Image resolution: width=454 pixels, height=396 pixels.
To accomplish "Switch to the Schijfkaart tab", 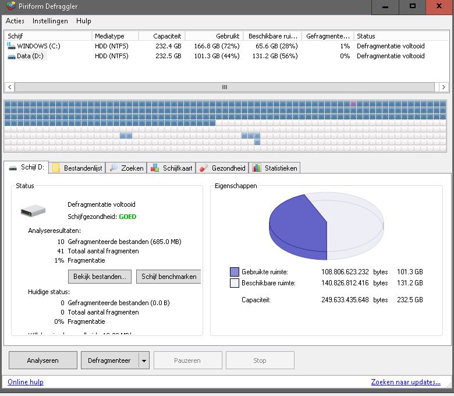I will click(x=171, y=168).
